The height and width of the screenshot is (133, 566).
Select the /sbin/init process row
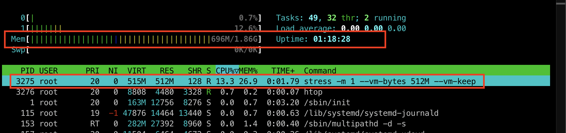pyautogui.click(x=276, y=103)
